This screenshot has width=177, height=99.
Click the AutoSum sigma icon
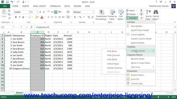pos(141,10)
